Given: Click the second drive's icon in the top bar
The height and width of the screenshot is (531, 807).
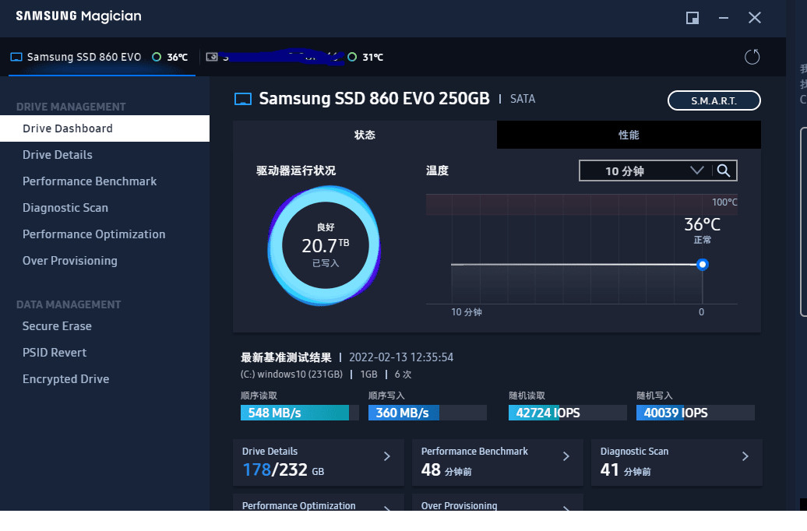Looking at the screenshot, I should [x=212, y=57].
